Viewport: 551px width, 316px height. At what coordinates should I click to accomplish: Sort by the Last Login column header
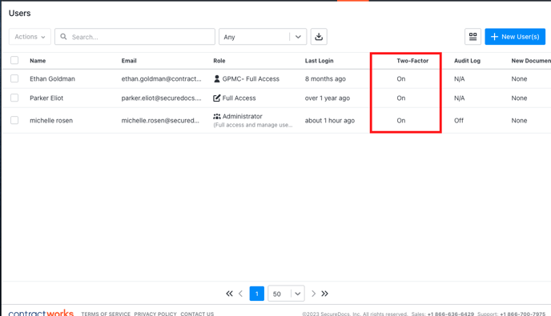coord(319,61)
